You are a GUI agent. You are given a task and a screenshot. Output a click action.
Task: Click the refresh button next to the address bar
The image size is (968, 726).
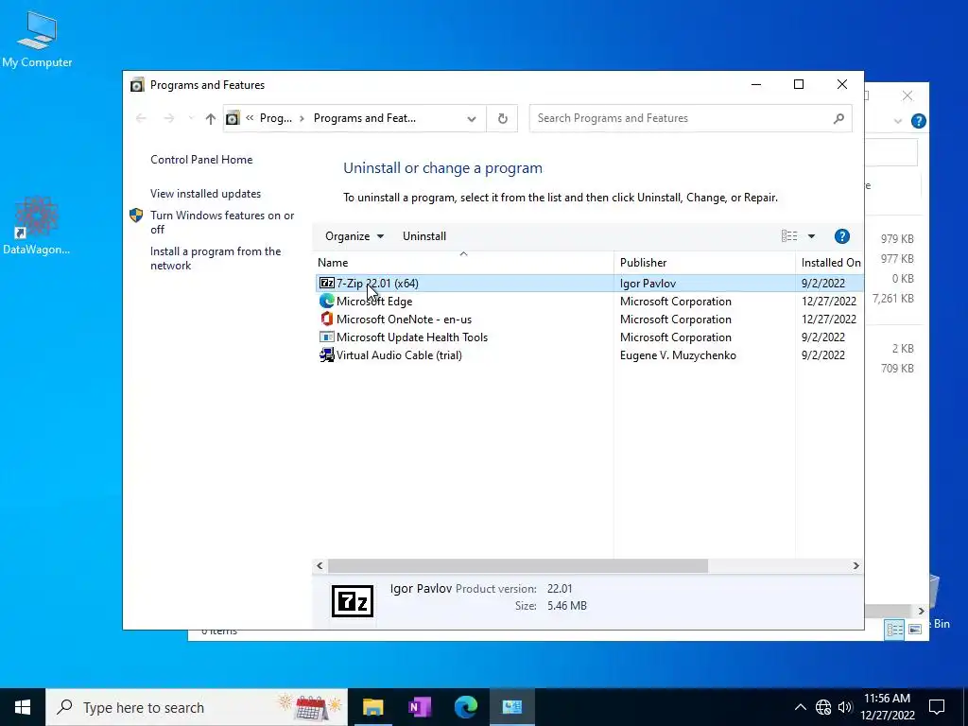(503, 118)
